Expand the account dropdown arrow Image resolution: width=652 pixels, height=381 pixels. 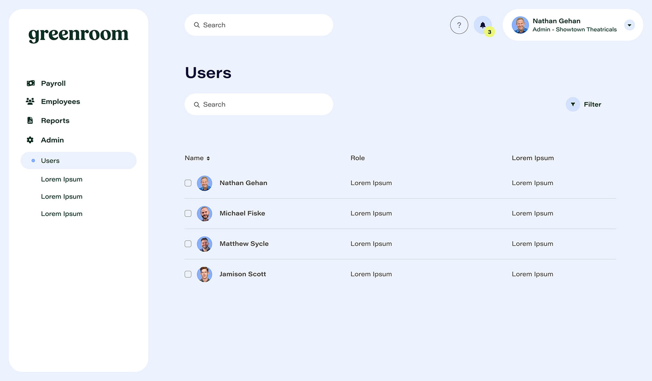(x=629, y=25)
